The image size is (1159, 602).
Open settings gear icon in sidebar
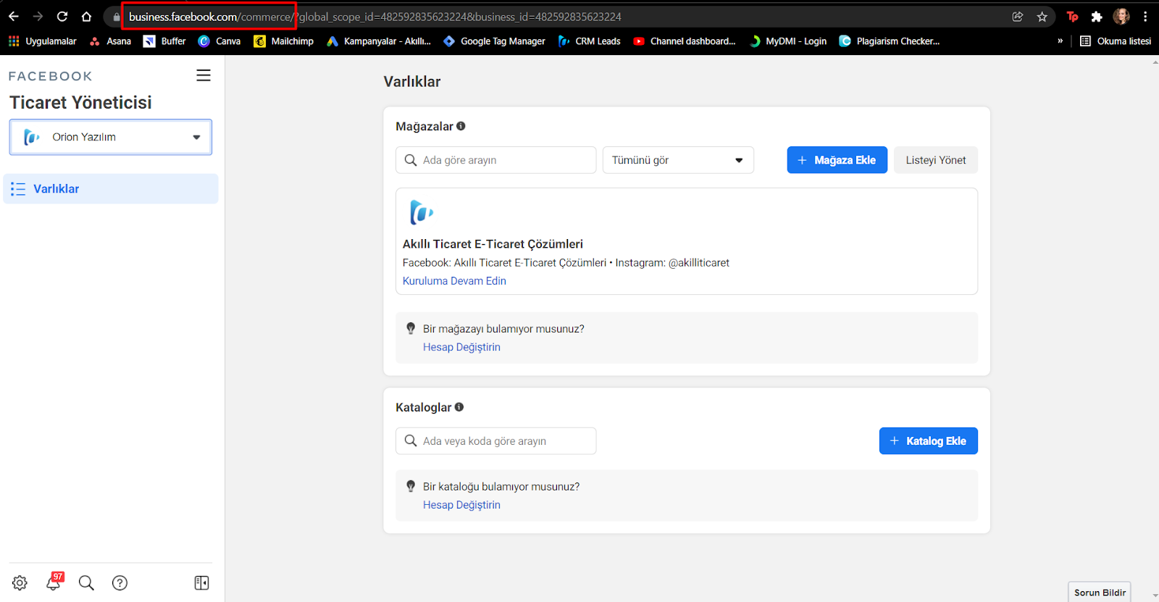20,582
